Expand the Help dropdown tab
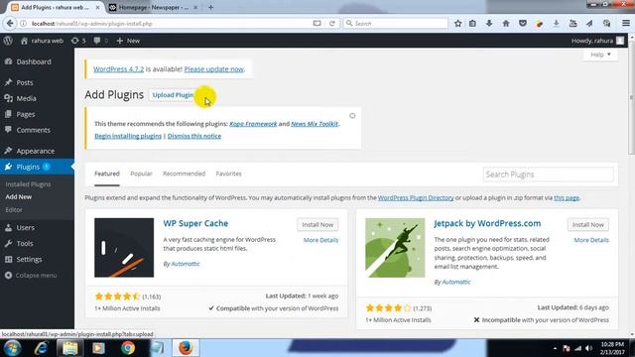 (600, 55)
